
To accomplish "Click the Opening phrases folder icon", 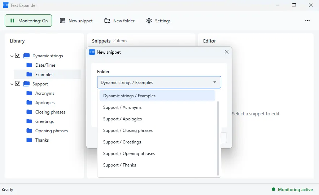I will tap(29, 130).
